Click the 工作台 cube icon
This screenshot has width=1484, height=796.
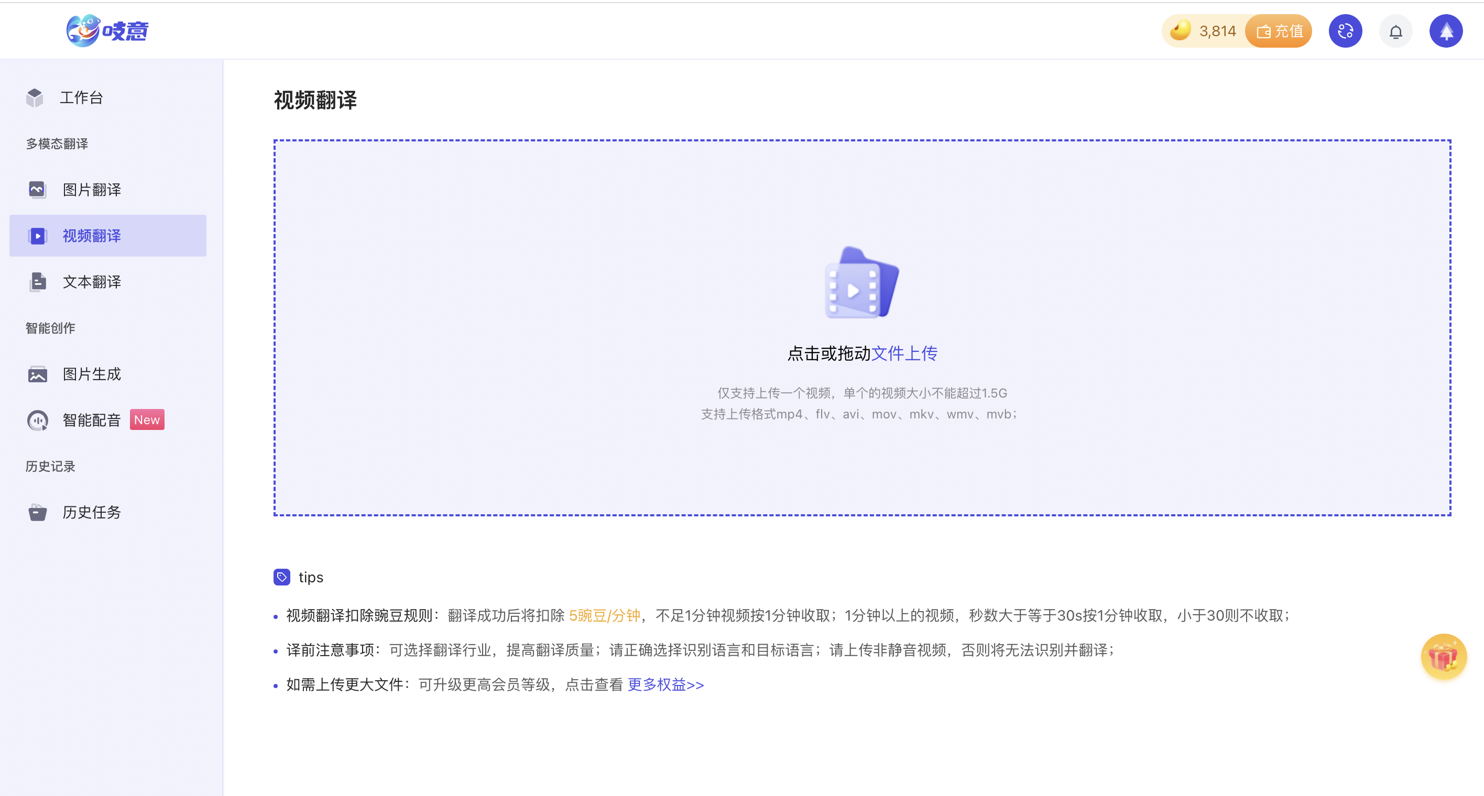point(35,98)
